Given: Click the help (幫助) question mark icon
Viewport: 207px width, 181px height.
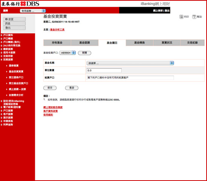Looking at the screenshot, I should click(x=194, y=17).
